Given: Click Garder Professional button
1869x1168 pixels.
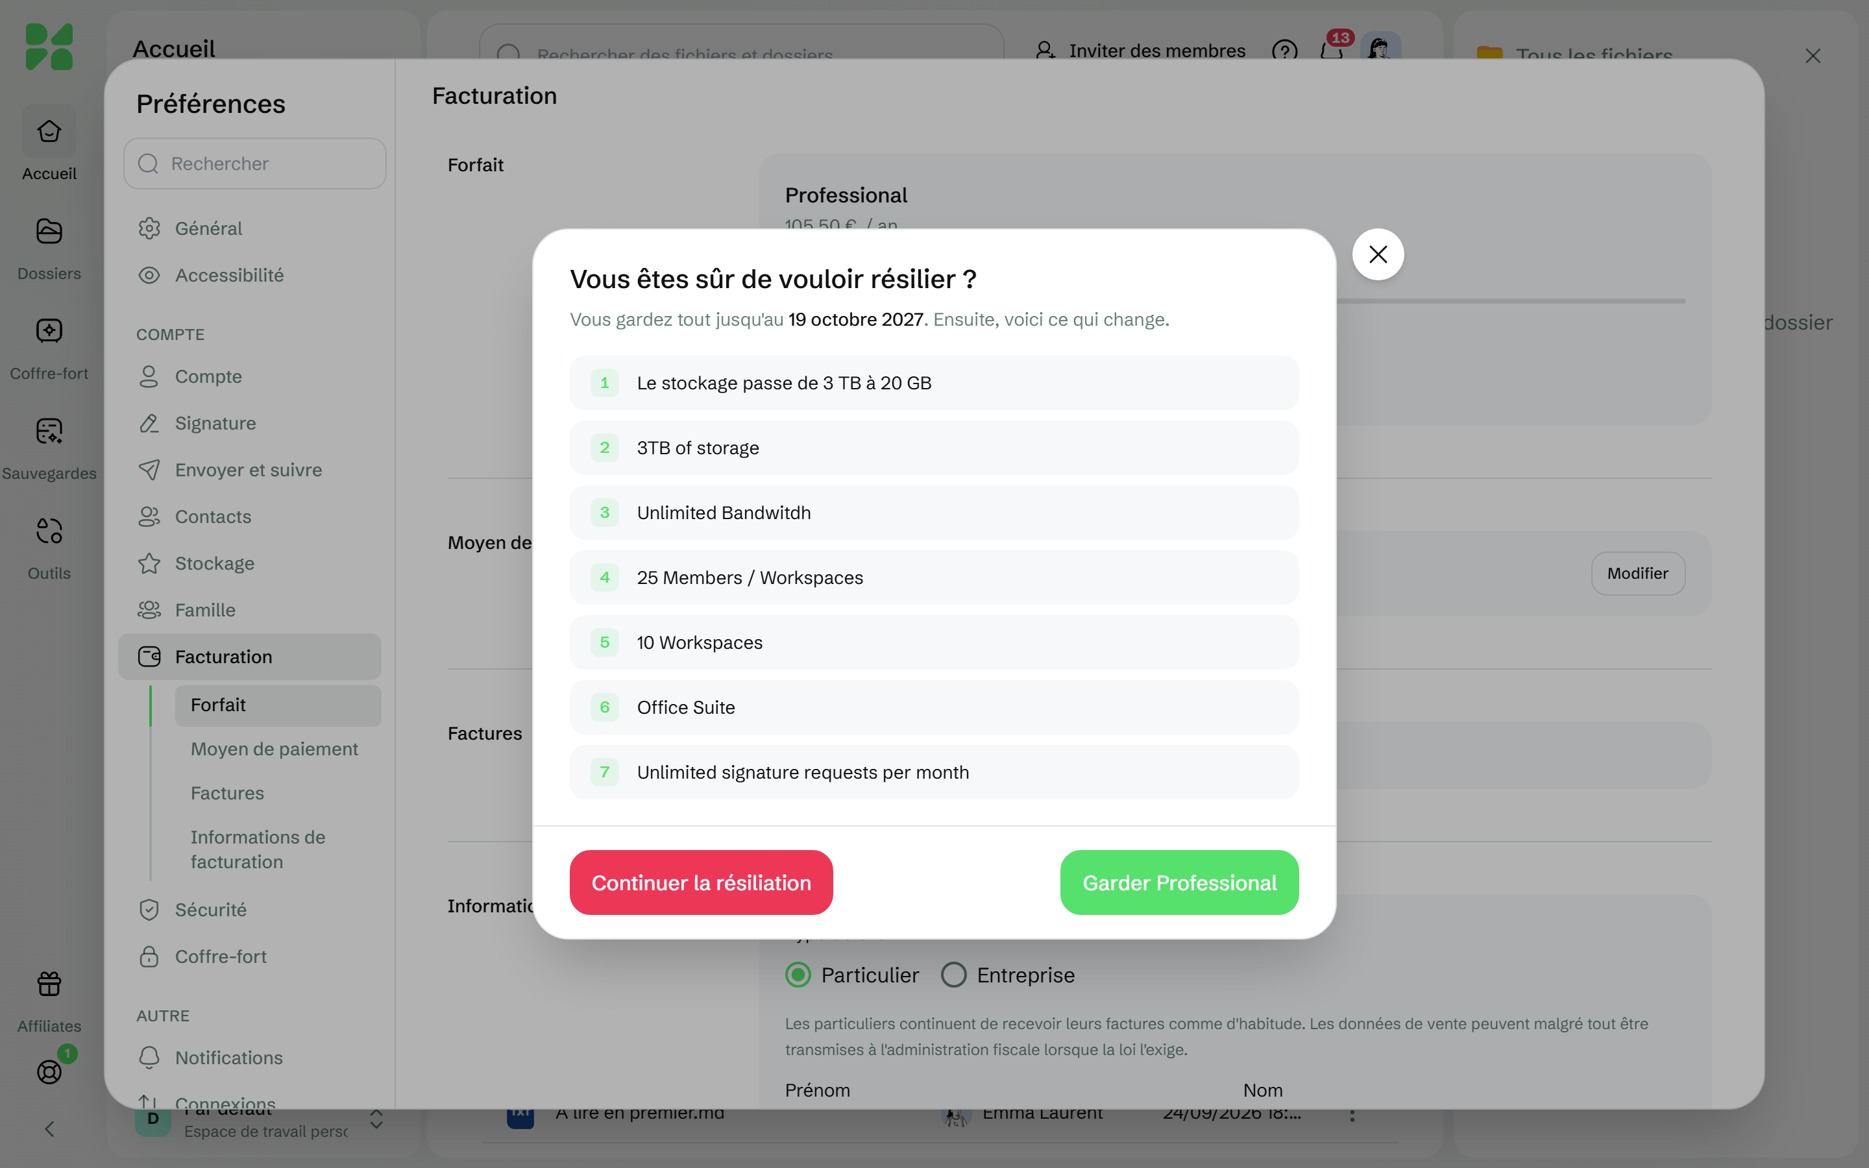Looking at the screenshot, I should pyautogui.click(x=1179, y=882).
